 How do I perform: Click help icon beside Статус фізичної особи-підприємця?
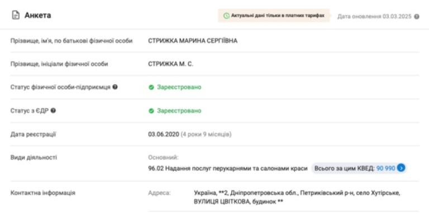pyautogui.click(x=115, y=87)
